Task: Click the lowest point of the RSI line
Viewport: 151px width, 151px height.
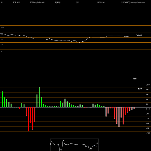Action: tap(80, 43)
